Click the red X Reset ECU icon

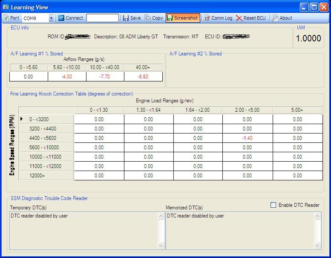(x=239, y=18)
